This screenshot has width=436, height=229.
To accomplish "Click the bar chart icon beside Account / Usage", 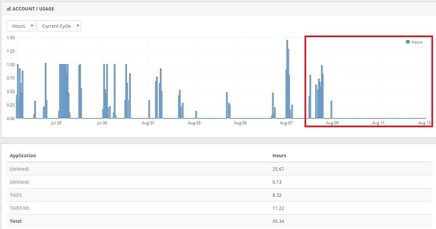I will [x=9, y=9].
